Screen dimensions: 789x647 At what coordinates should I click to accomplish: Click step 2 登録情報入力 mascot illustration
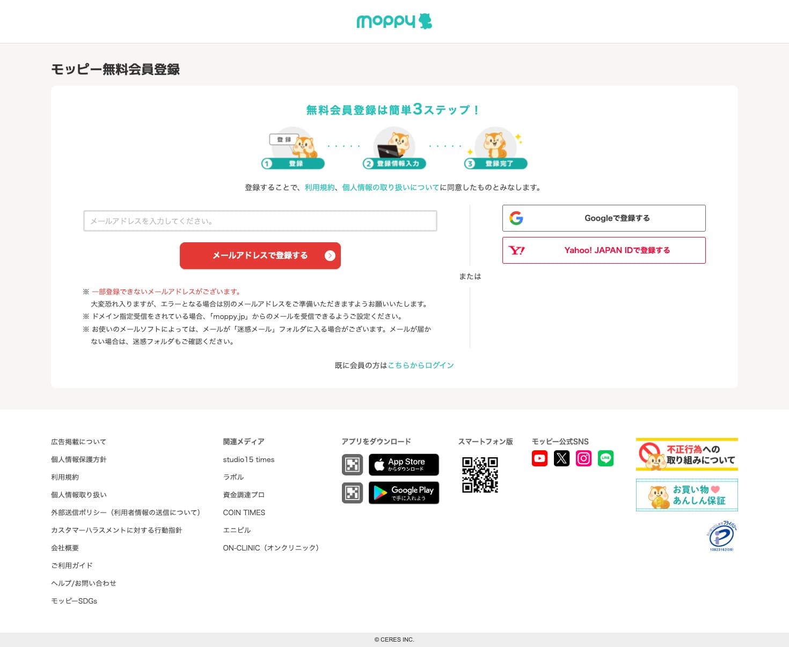tap(394, 148)
